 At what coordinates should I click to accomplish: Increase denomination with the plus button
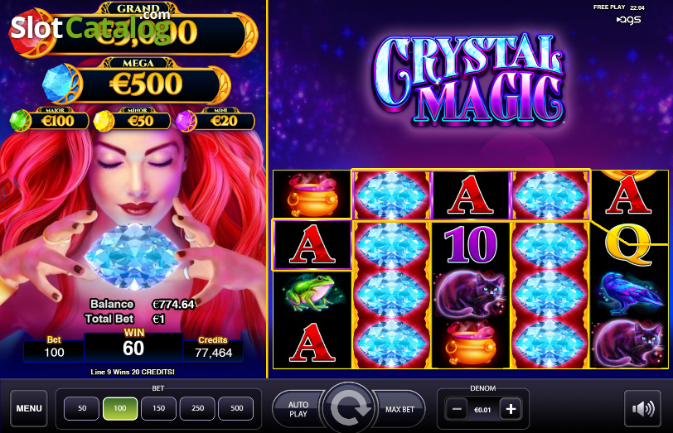511,410
